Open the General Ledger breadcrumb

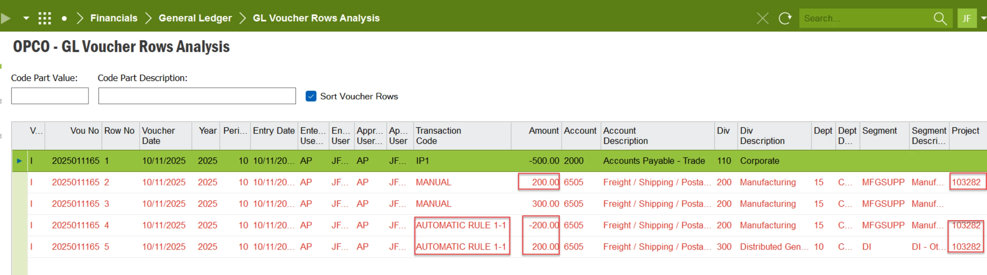pos(195,18)
